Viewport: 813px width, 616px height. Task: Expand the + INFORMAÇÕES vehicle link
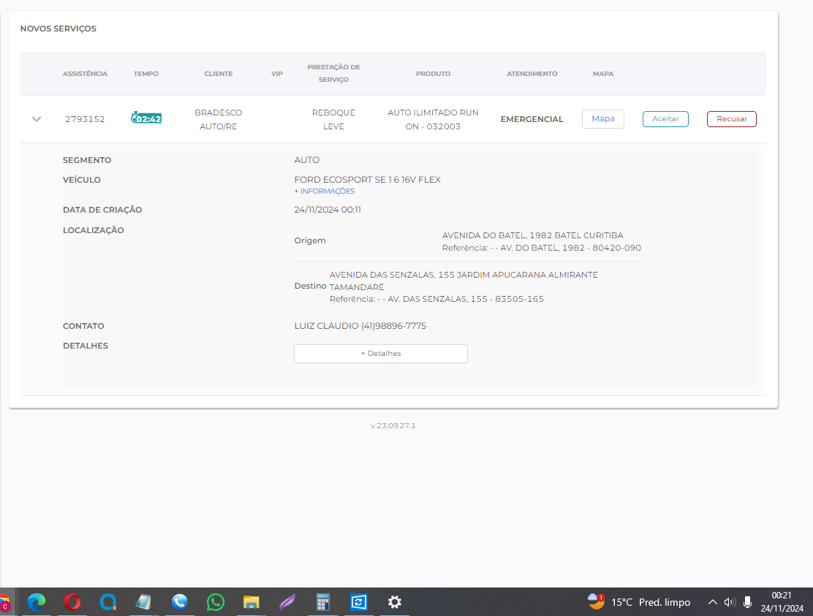325,191
